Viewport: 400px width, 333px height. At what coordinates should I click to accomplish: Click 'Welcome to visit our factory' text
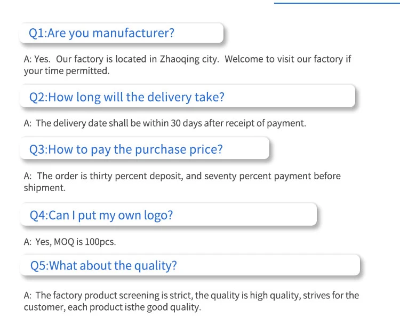pos(284,59)
